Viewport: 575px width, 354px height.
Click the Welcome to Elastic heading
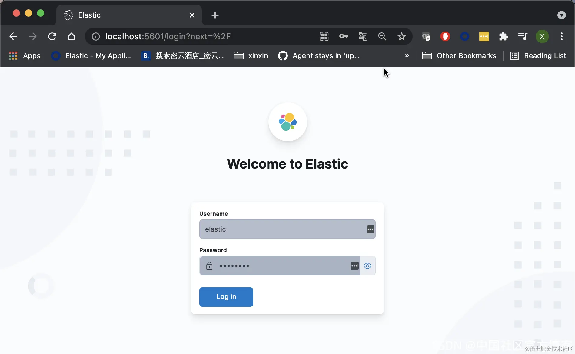tap(287, 164)
